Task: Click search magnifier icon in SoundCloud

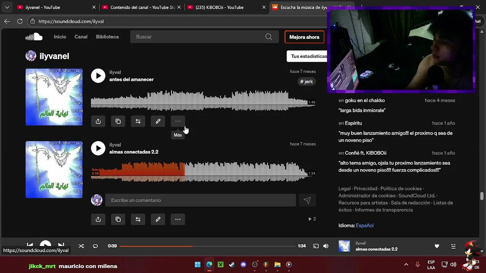Action: point(269,37)
